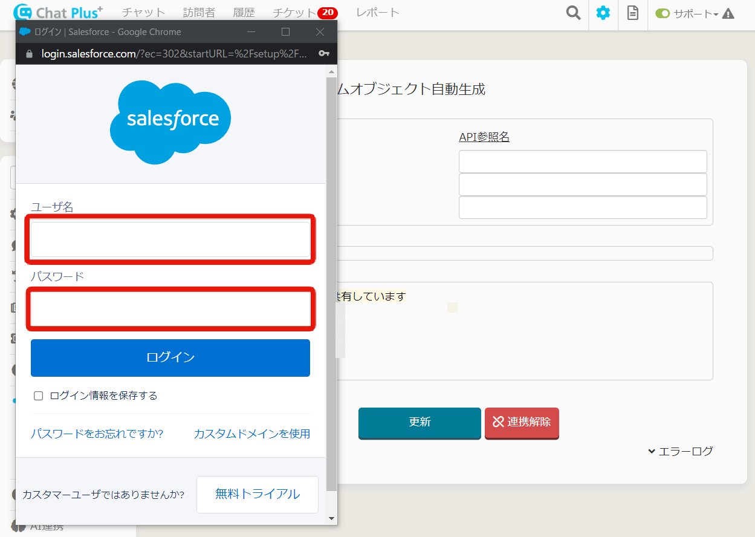This screenshot has height=537, width=755.
Task: Open the 訪問者 tab
Action: [x=199, y=13]
